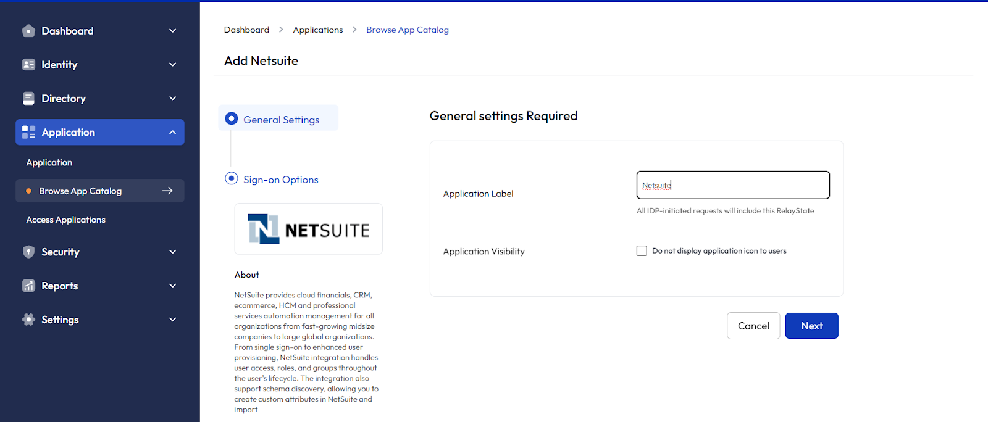The height and width of the screenshot is (422, 988).
Task: Open the Security sidebar menu label
Action: pos(61,252)
